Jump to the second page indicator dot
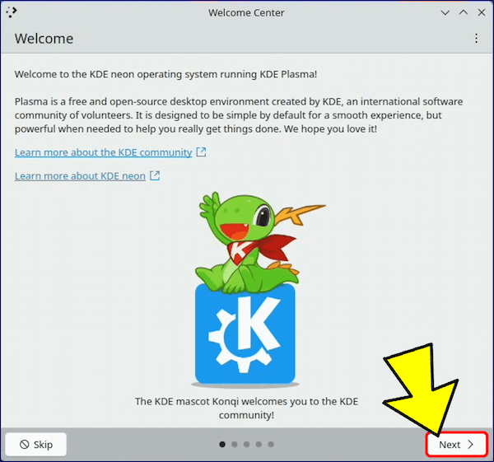The image size is (494, 462). pyautogui.click(x=235, y=445)
